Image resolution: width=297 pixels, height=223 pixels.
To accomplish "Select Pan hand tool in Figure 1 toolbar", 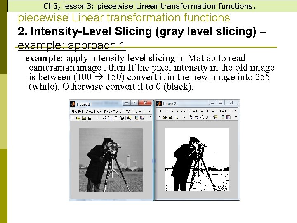I will tap(116, 118).
